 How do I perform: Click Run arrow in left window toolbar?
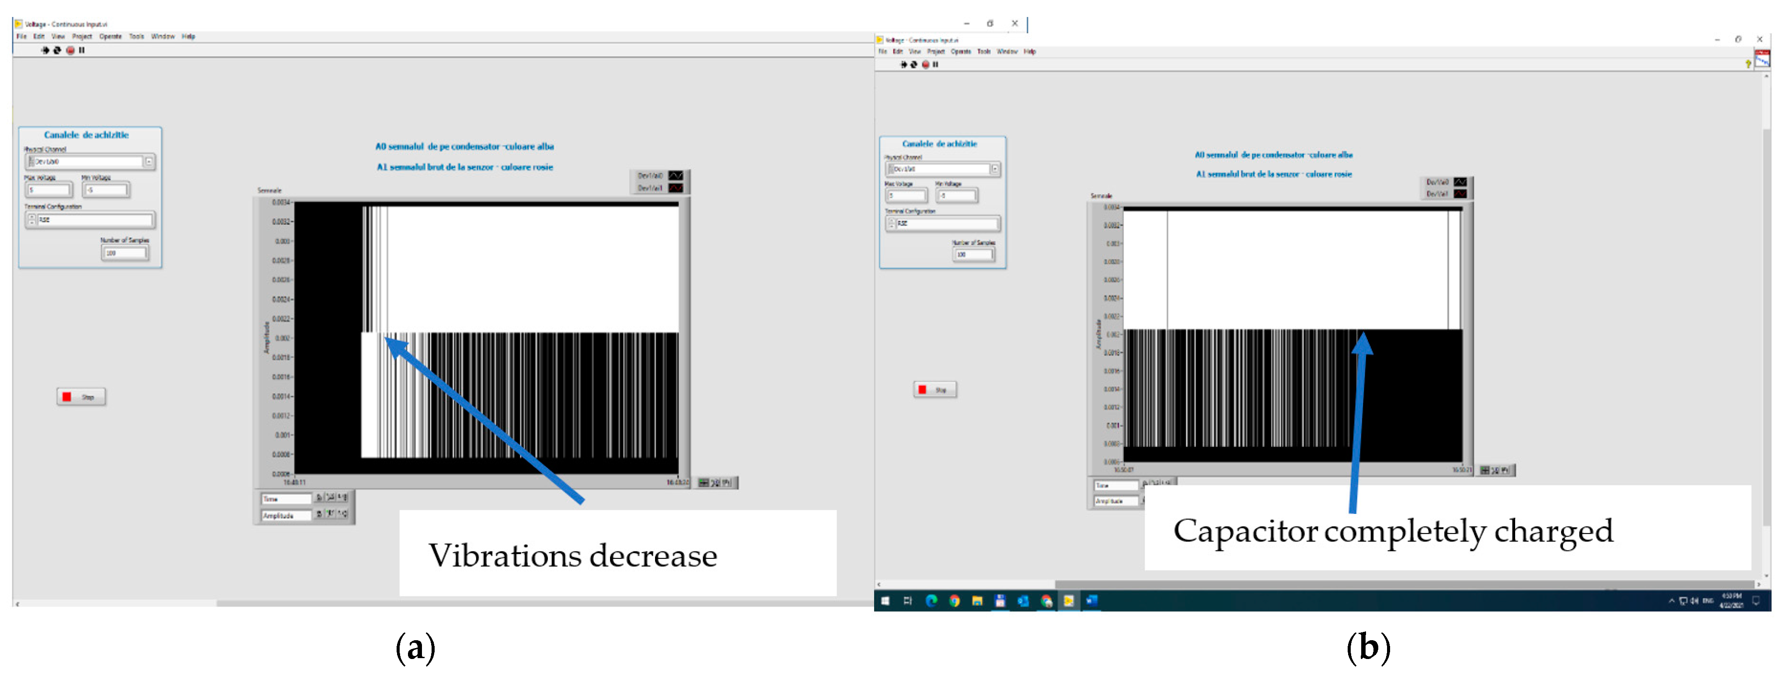click(45, 50)
